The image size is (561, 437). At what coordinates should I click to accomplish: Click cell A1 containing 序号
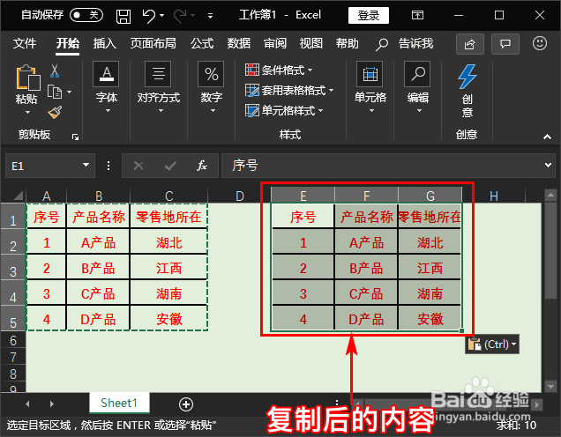[x=46, y=217]
